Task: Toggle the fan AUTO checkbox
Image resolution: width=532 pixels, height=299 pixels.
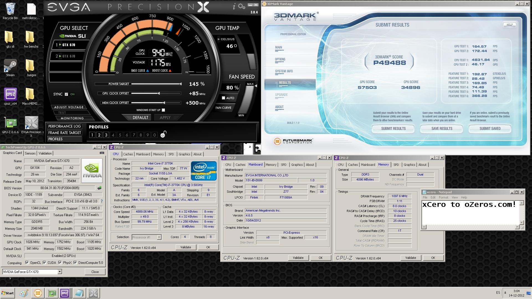Action: pos(223,98)
